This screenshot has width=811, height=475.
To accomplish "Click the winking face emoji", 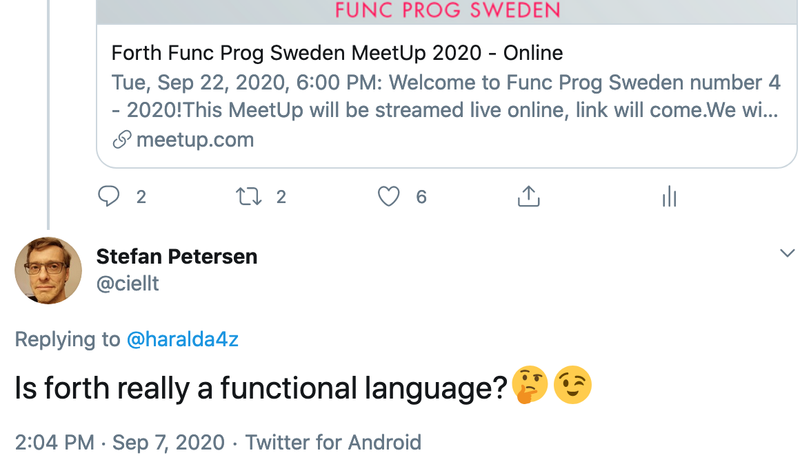I will [572, 386].
